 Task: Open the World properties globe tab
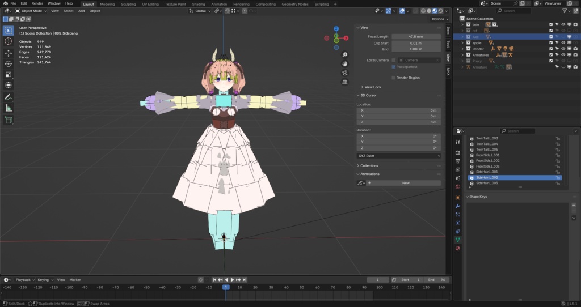(458, 187)
